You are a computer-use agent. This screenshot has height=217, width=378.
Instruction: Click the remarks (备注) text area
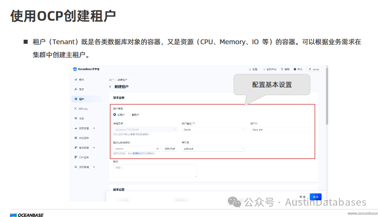point(155,171)
